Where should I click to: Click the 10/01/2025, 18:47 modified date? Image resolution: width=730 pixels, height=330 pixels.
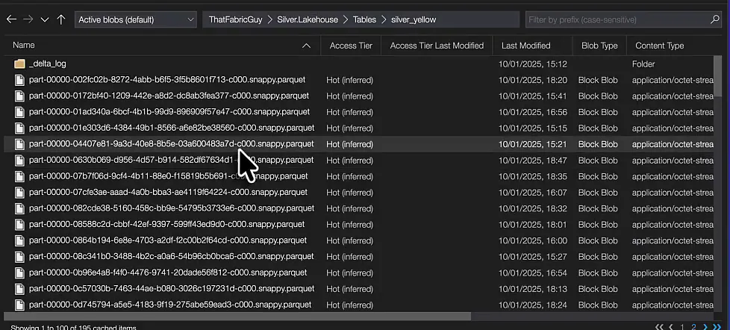click(533, 161)
